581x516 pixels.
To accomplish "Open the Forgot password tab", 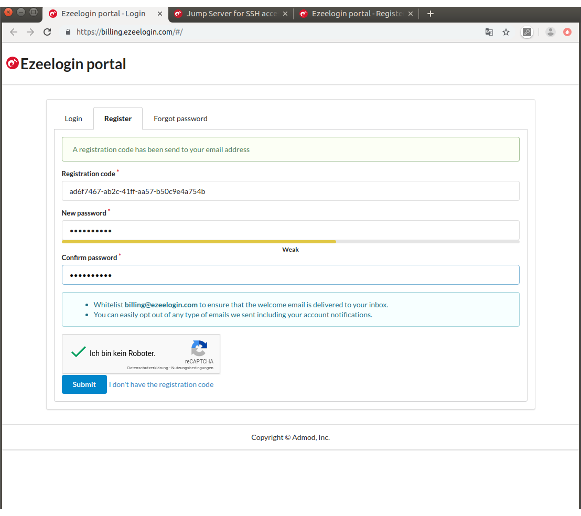I will click(180, 119).
